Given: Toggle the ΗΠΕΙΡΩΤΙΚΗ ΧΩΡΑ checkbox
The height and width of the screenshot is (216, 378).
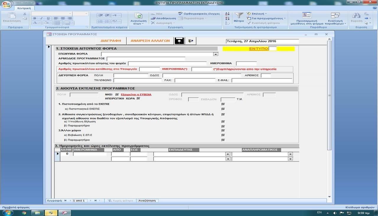Looking at the screenshot, I should tap(138, 98).
